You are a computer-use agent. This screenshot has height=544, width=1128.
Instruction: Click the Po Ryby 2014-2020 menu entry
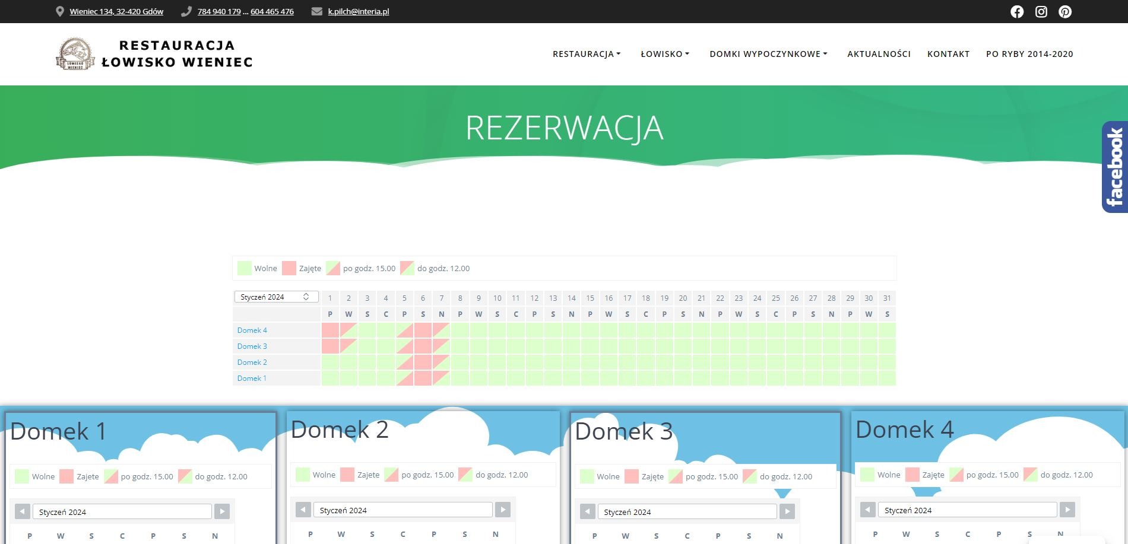coord(1029,54)
